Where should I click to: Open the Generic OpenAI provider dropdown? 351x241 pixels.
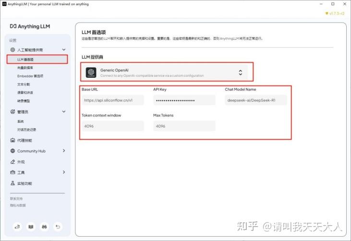pos(167,72)
